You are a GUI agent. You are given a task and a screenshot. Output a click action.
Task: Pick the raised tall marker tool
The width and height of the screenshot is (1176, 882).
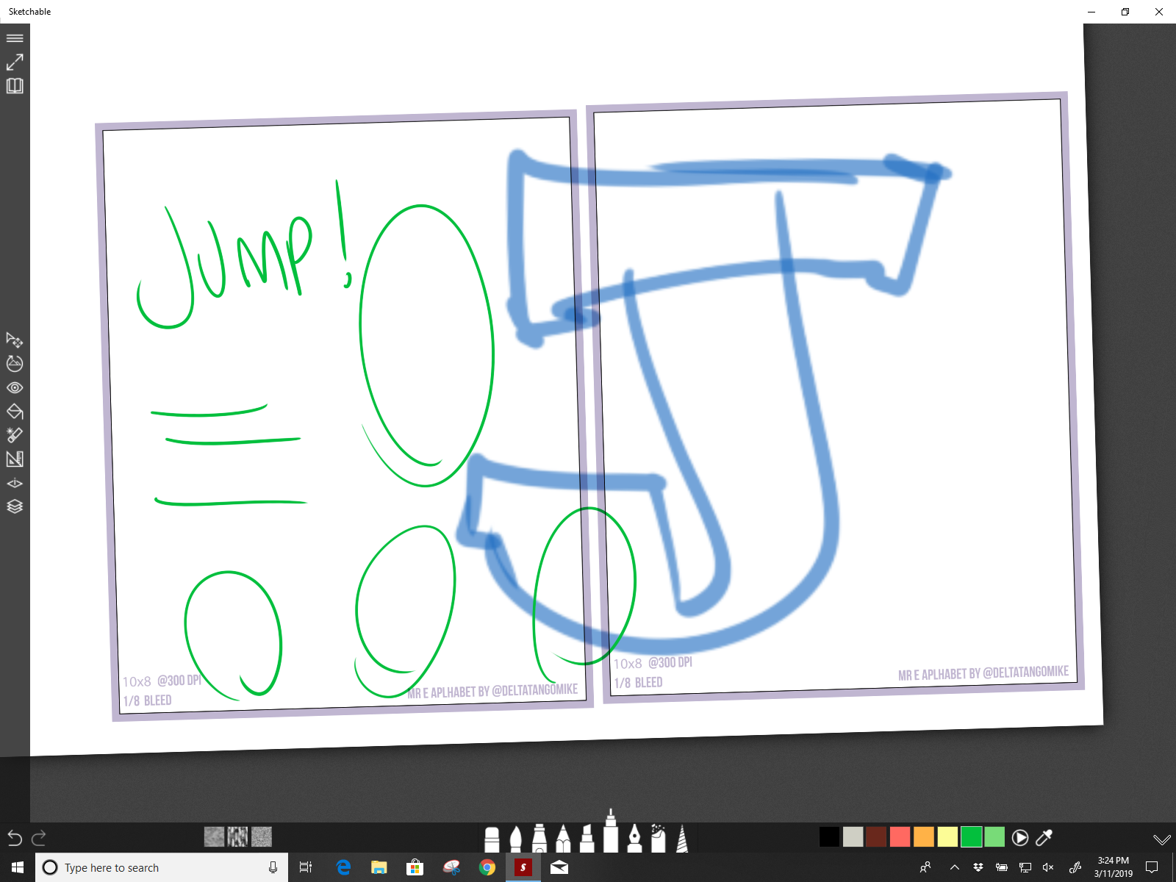click(x=611, y=831)
